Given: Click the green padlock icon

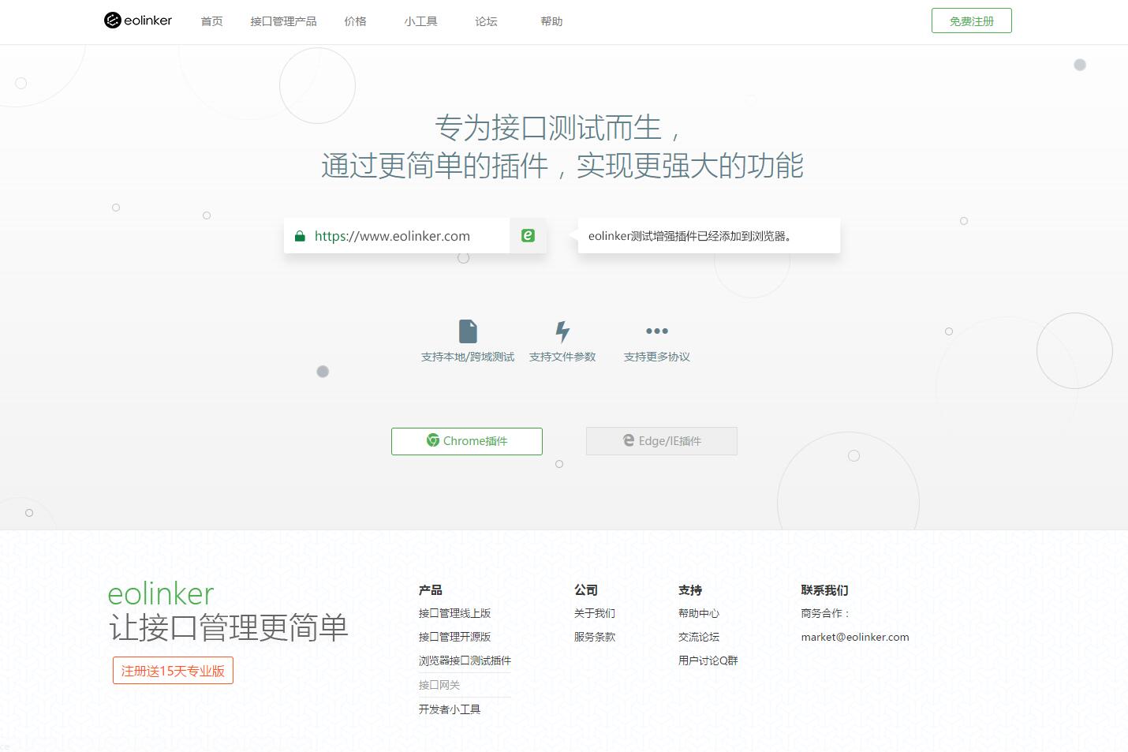Looking at the screenshot, I should 300,236.
